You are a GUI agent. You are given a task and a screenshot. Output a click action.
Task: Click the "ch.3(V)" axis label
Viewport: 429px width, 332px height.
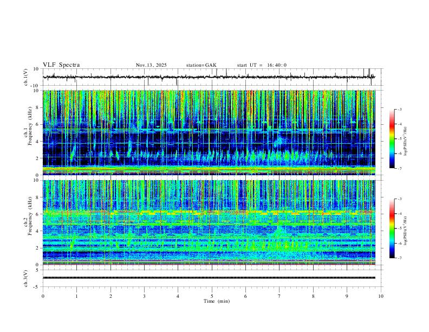(x=26, y=278)
